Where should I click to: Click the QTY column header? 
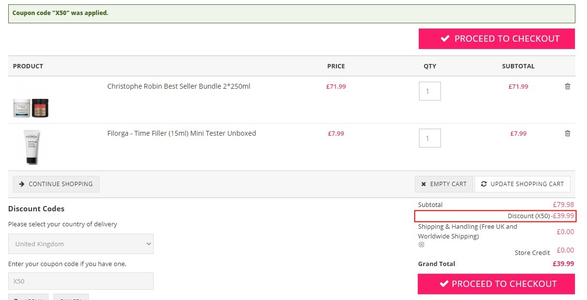pyautogui.click(x=430, y=66)
